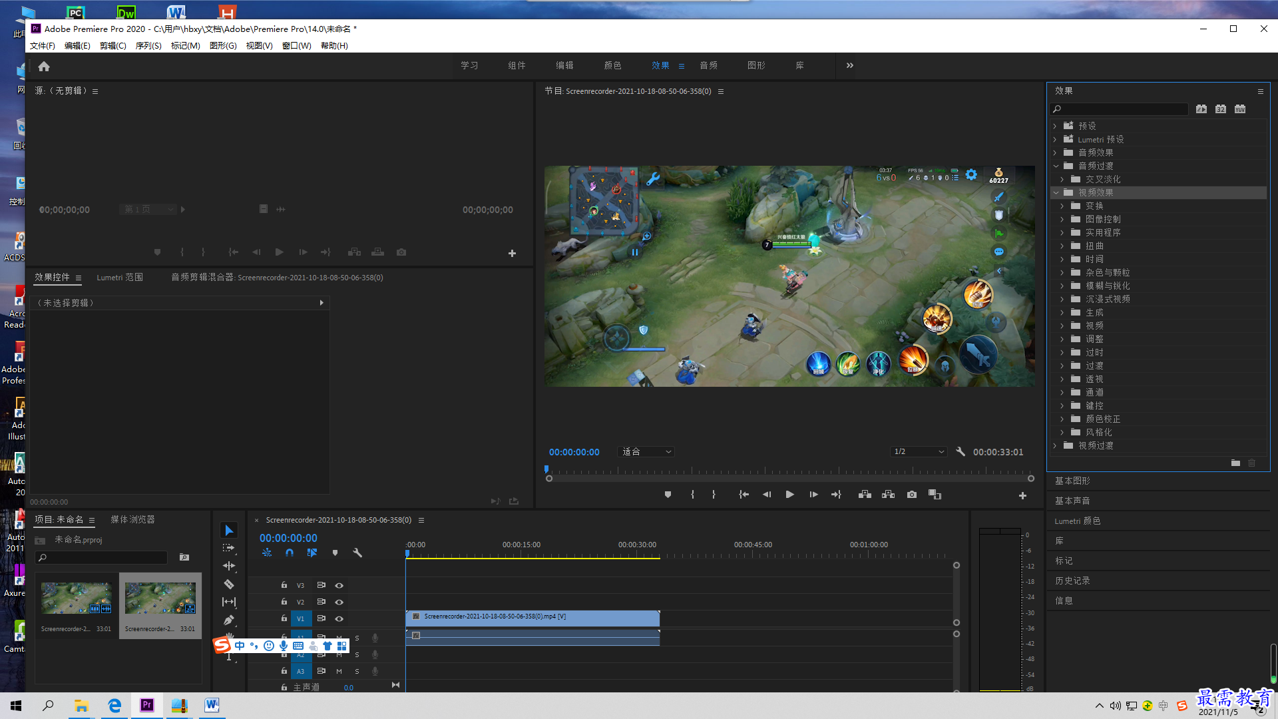Screen dimensions: 1278x719
Task: Select the Razor tool
Action: point(229,584)
